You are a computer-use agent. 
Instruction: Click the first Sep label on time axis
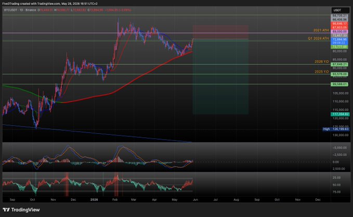coord(12,200)
